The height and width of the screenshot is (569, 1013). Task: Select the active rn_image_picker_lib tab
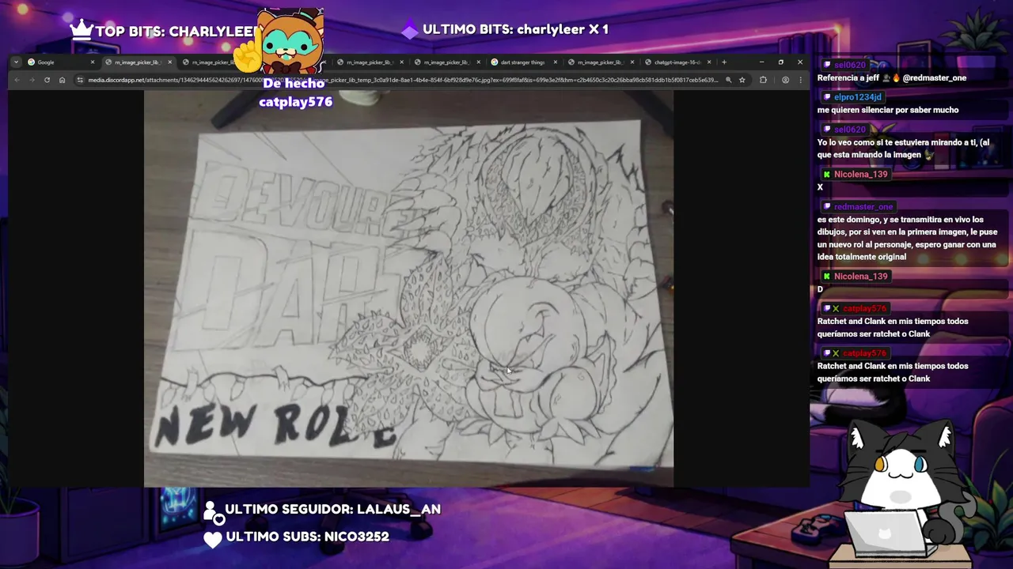137,62
